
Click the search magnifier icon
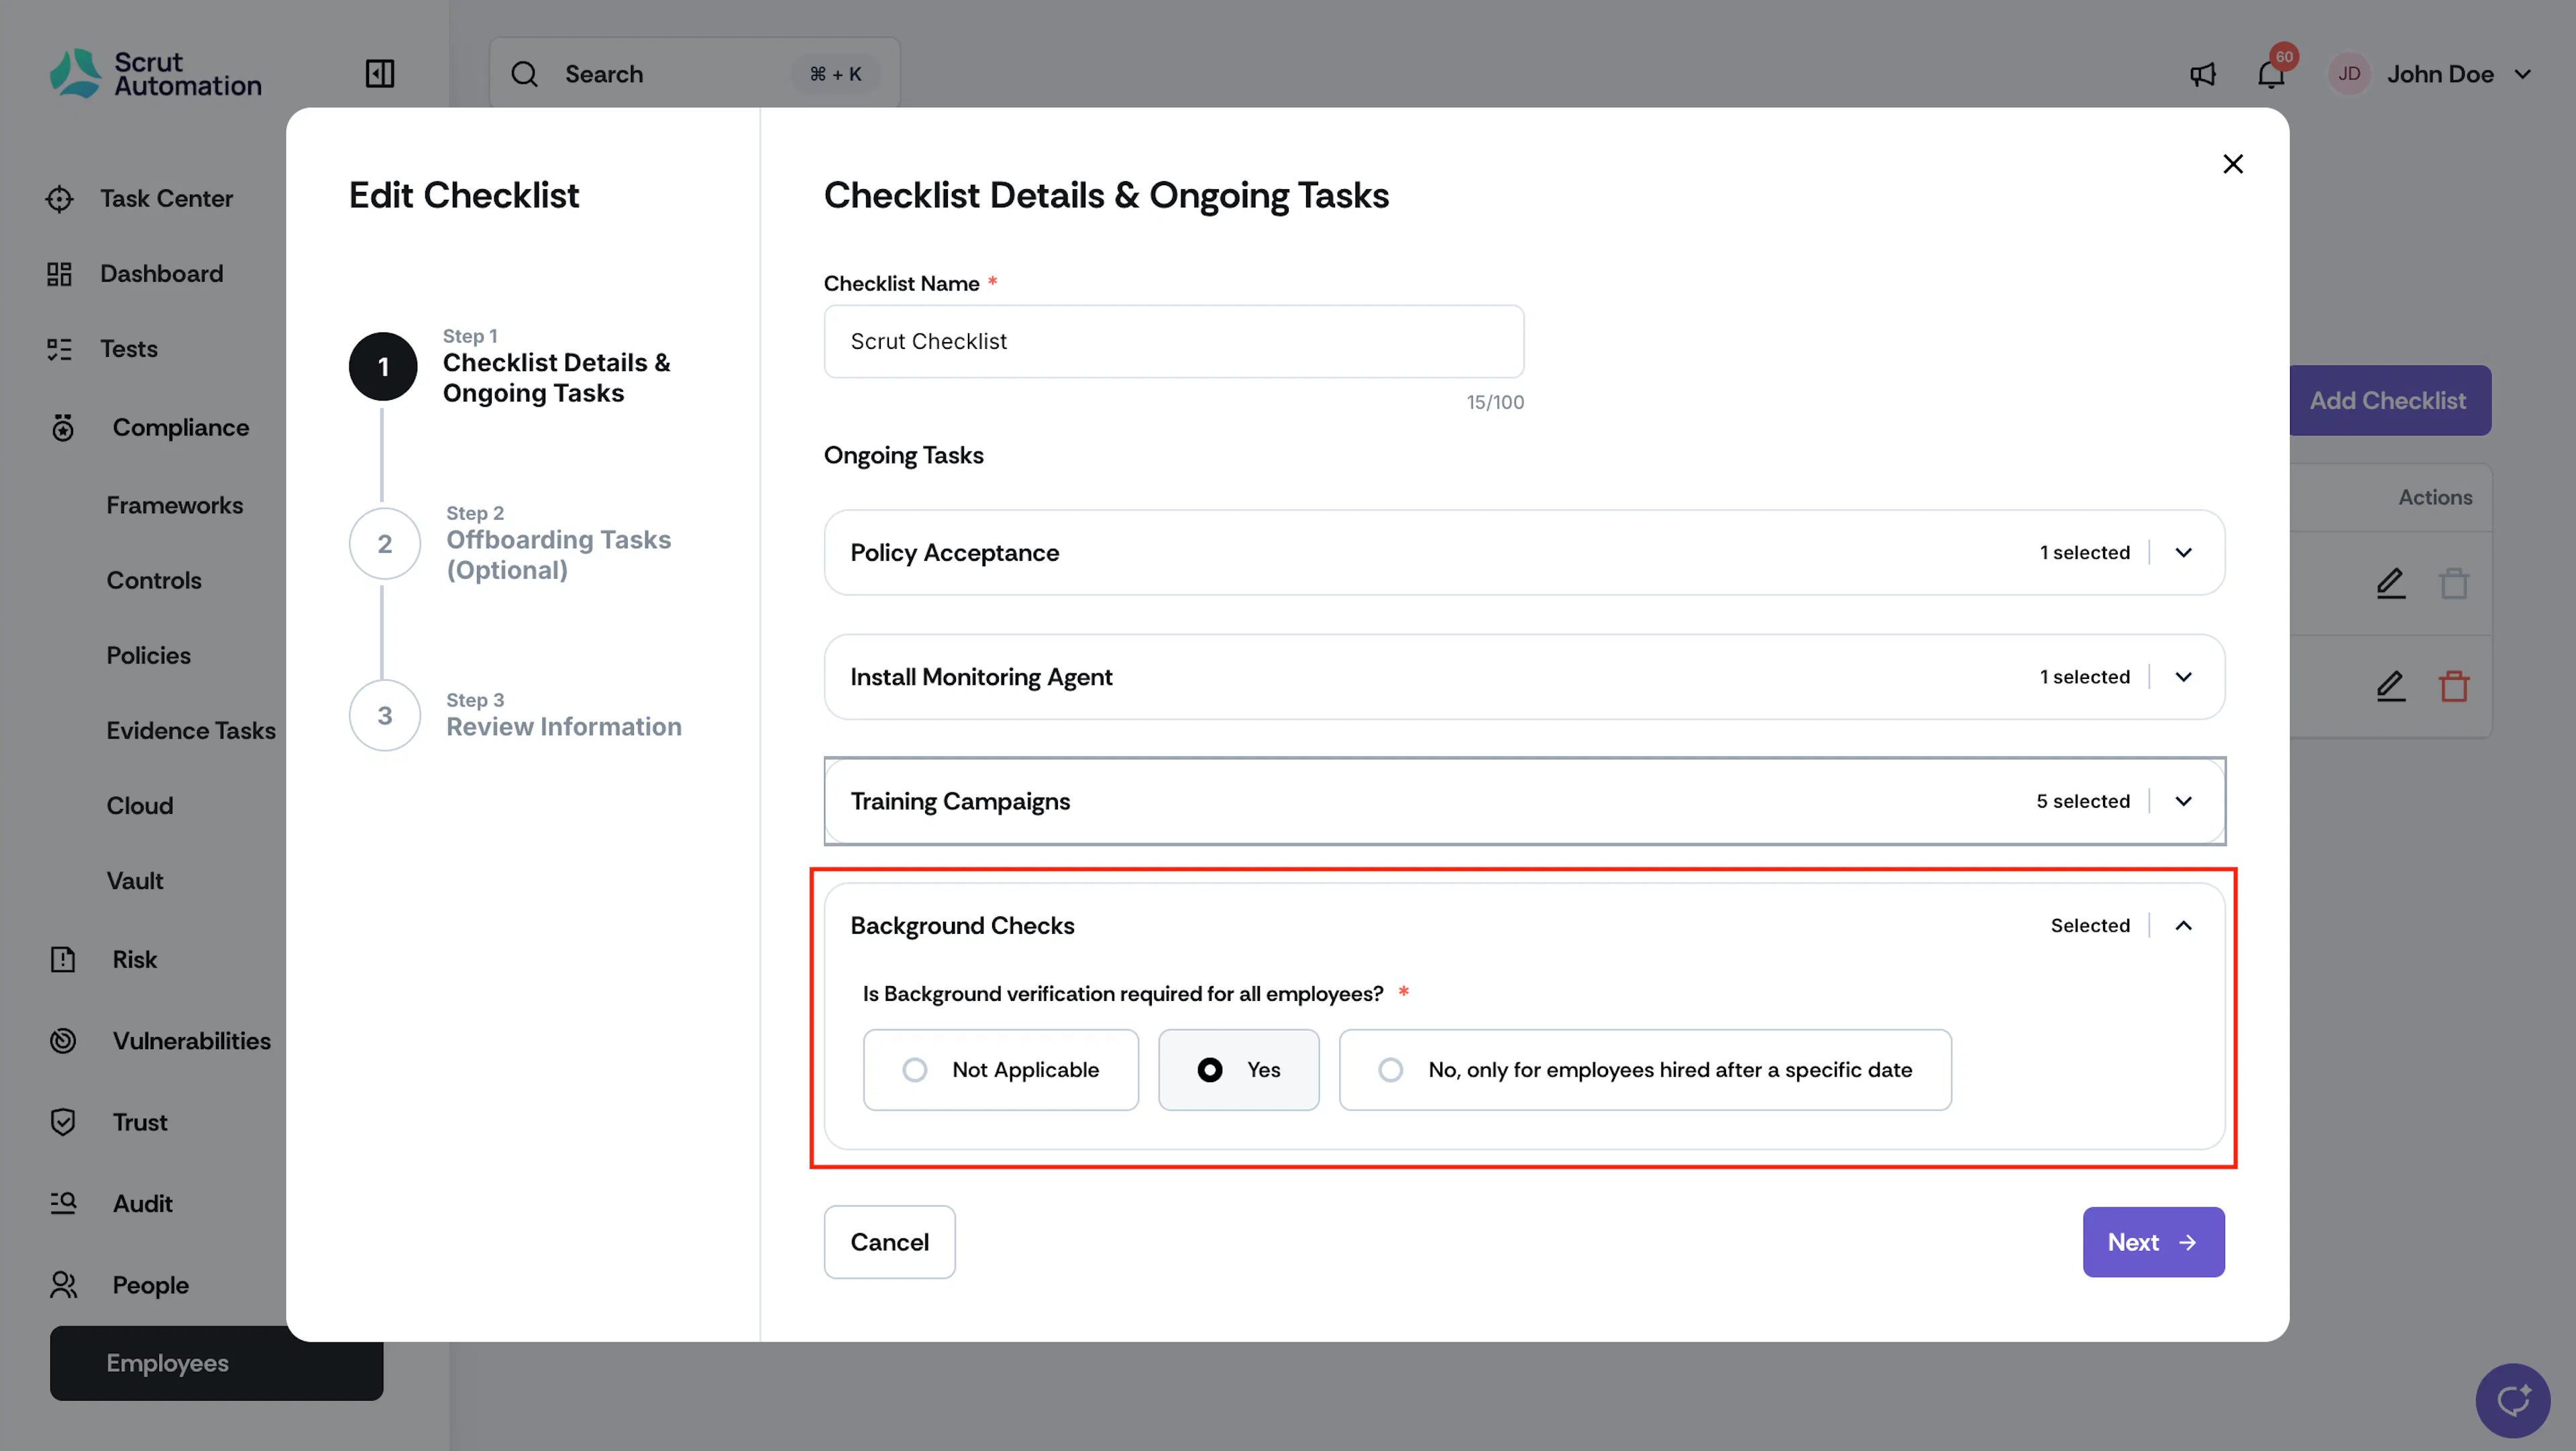click(x=524, y=74)
